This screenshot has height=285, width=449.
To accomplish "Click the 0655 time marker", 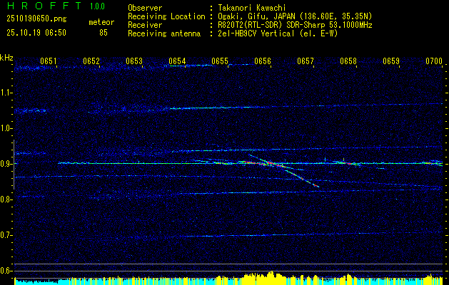I will tap(220, 61).
